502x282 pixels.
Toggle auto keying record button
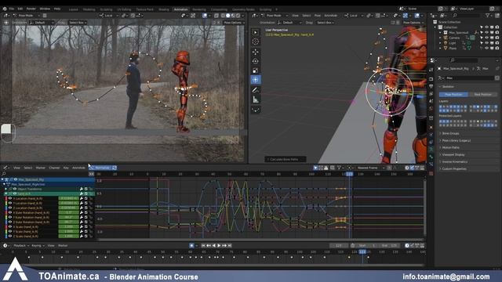(191, 245)
